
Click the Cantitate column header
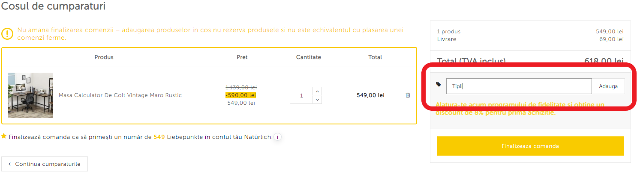point(308,57)
